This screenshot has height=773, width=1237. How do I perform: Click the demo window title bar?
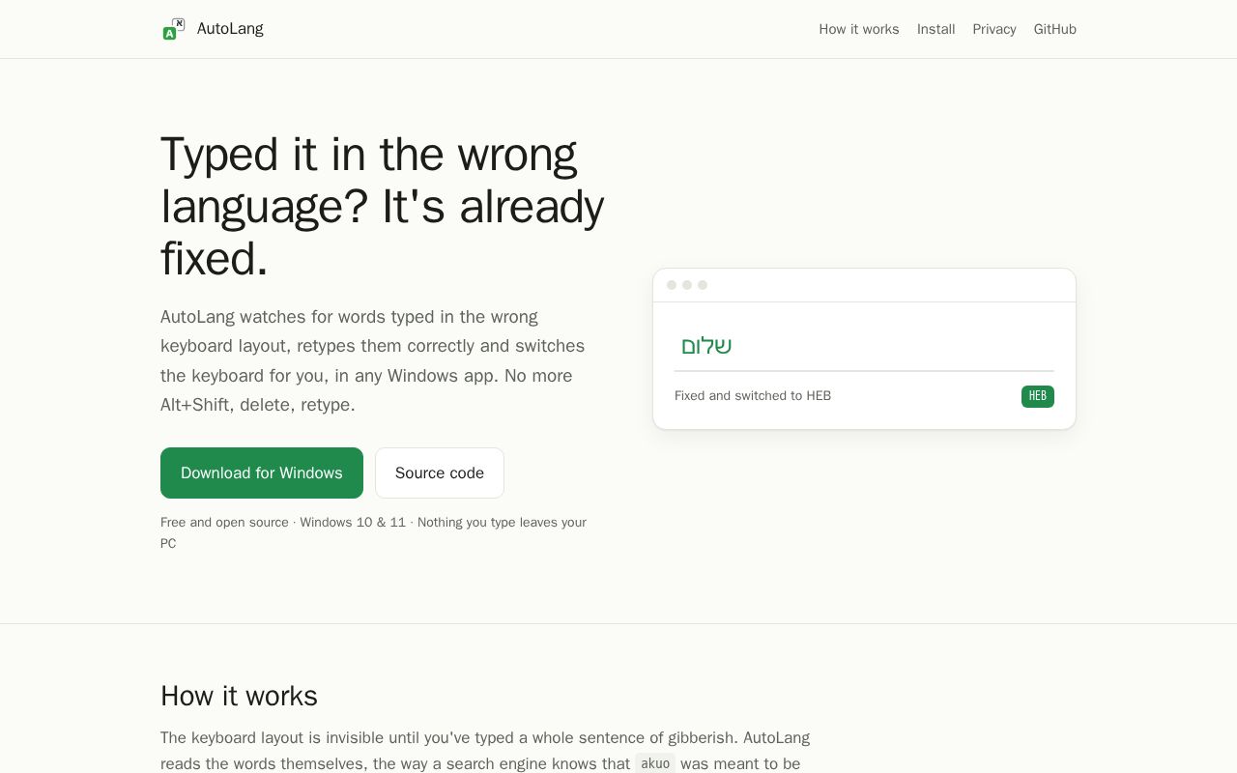[x=864, y=285]
